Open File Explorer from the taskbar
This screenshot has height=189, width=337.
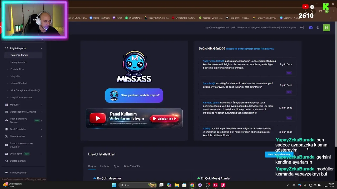click(x=177, y=185)
